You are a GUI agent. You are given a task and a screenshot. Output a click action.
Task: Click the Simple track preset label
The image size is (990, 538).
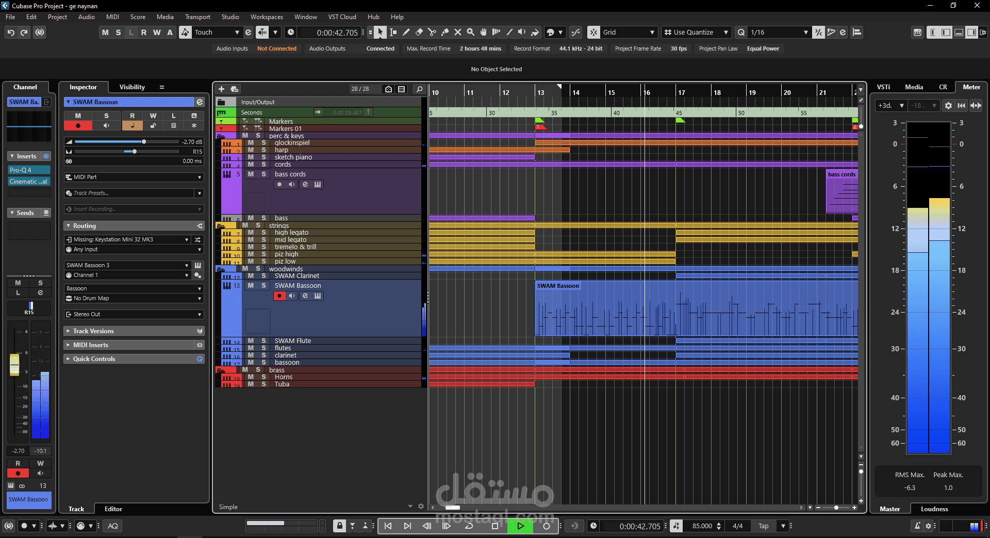pyautogui.click(x=228, y=507)
